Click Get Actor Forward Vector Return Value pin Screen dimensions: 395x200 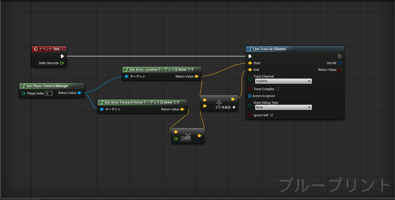(182, 109)
